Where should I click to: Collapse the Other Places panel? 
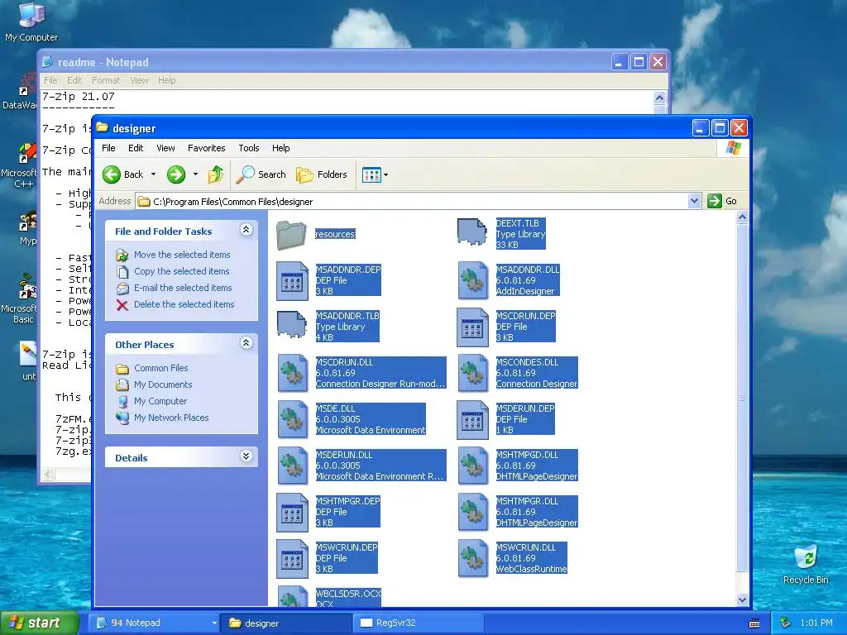[246, 343]
